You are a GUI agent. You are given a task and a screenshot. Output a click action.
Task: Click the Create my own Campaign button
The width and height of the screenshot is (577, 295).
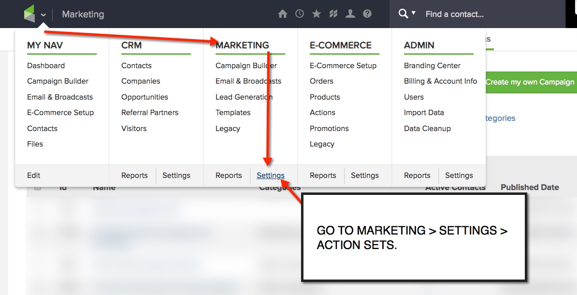pyautogui.click(x=530, y=82)
